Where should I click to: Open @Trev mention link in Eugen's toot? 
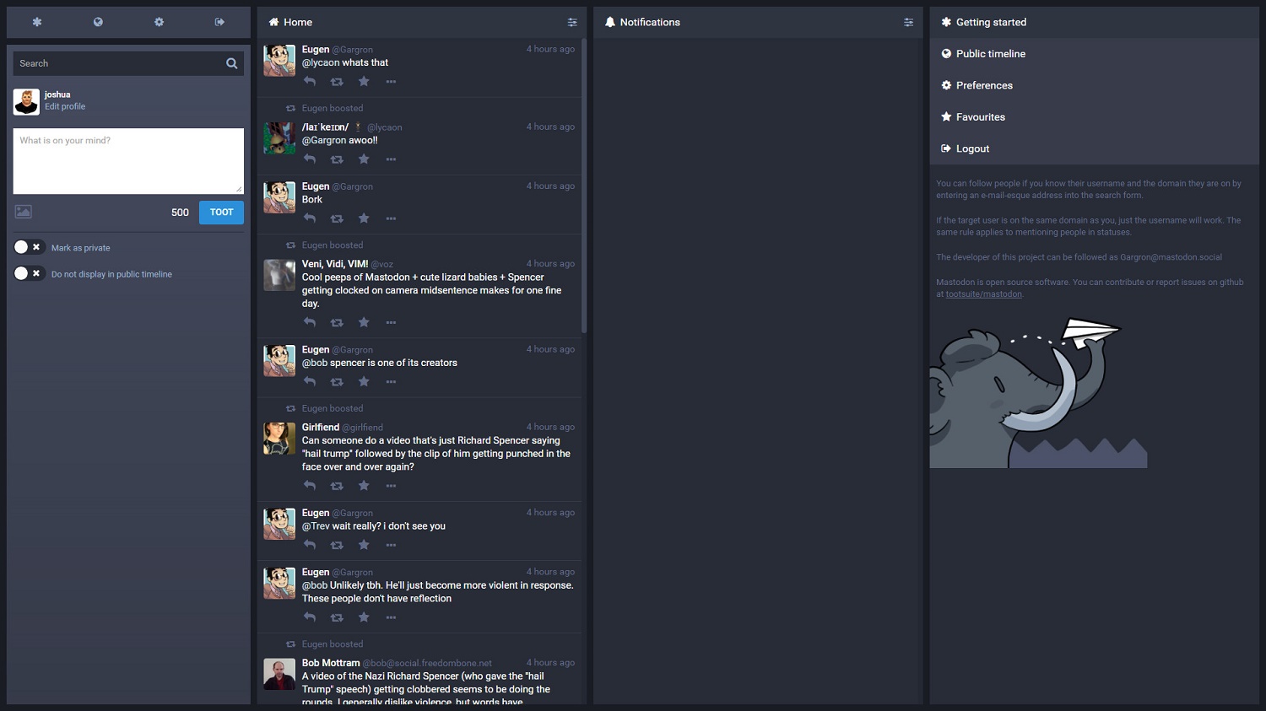point(316,526)
